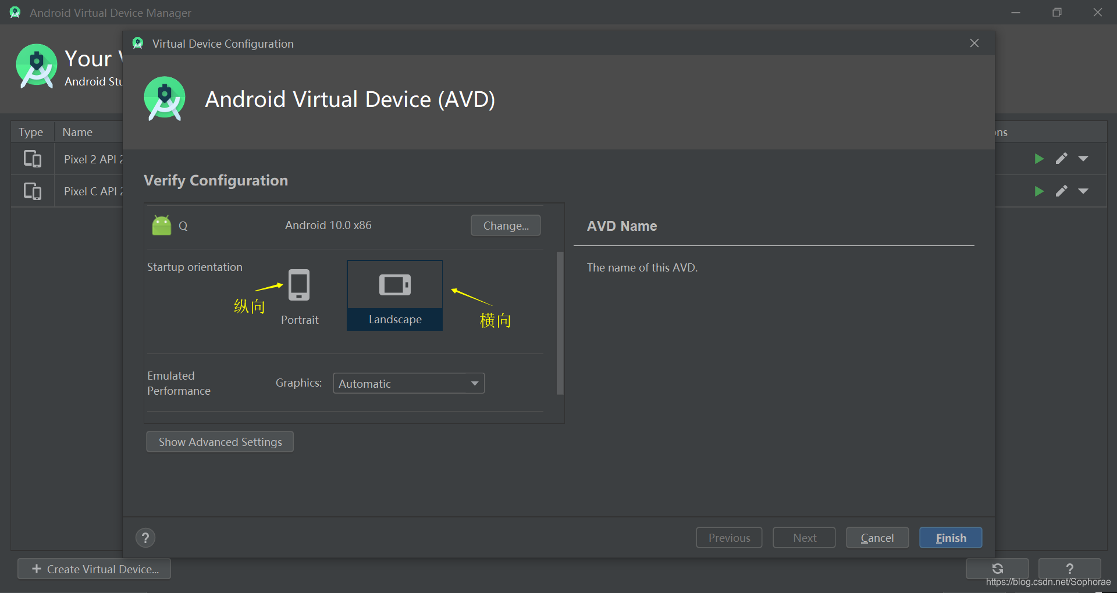Screen dimensions: 1117x593
Task: Click the Android Q system image icon
Action: pos(162,226)
